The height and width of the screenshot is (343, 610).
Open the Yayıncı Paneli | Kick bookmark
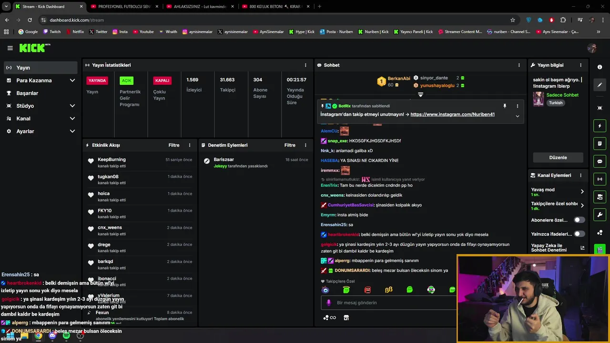tap(413, 32)
